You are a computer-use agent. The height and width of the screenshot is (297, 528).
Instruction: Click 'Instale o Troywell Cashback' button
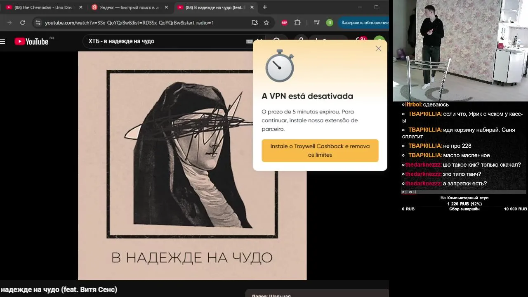click(x=320, y=151)
